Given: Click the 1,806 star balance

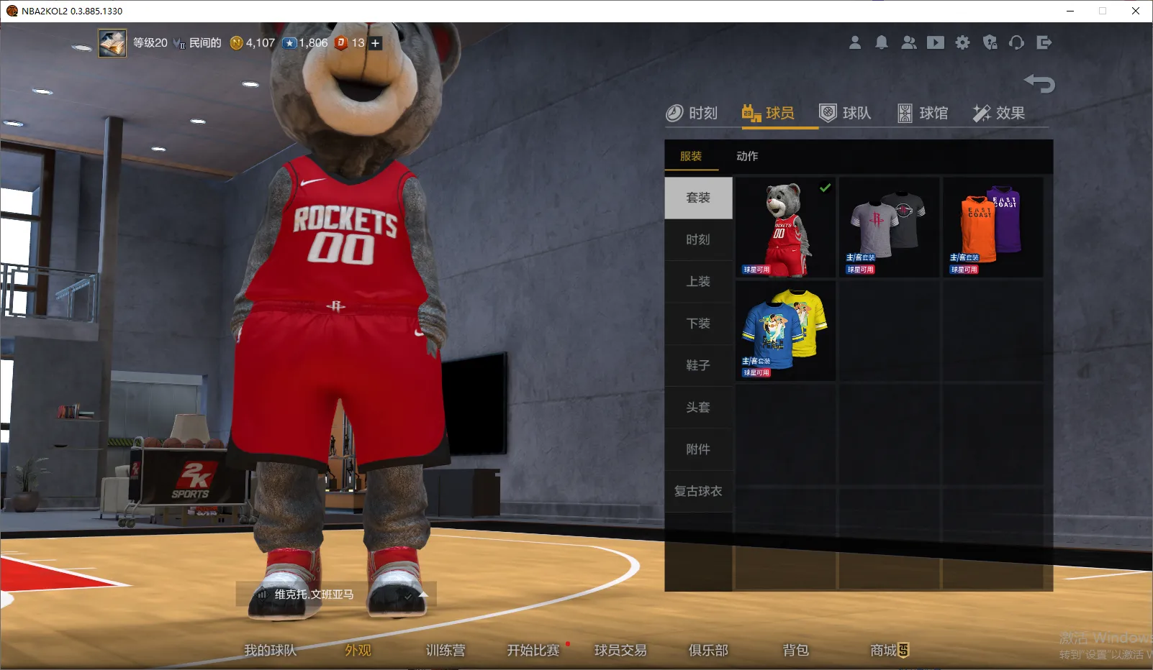Looking at the screenshot, I should coord(314,43).
